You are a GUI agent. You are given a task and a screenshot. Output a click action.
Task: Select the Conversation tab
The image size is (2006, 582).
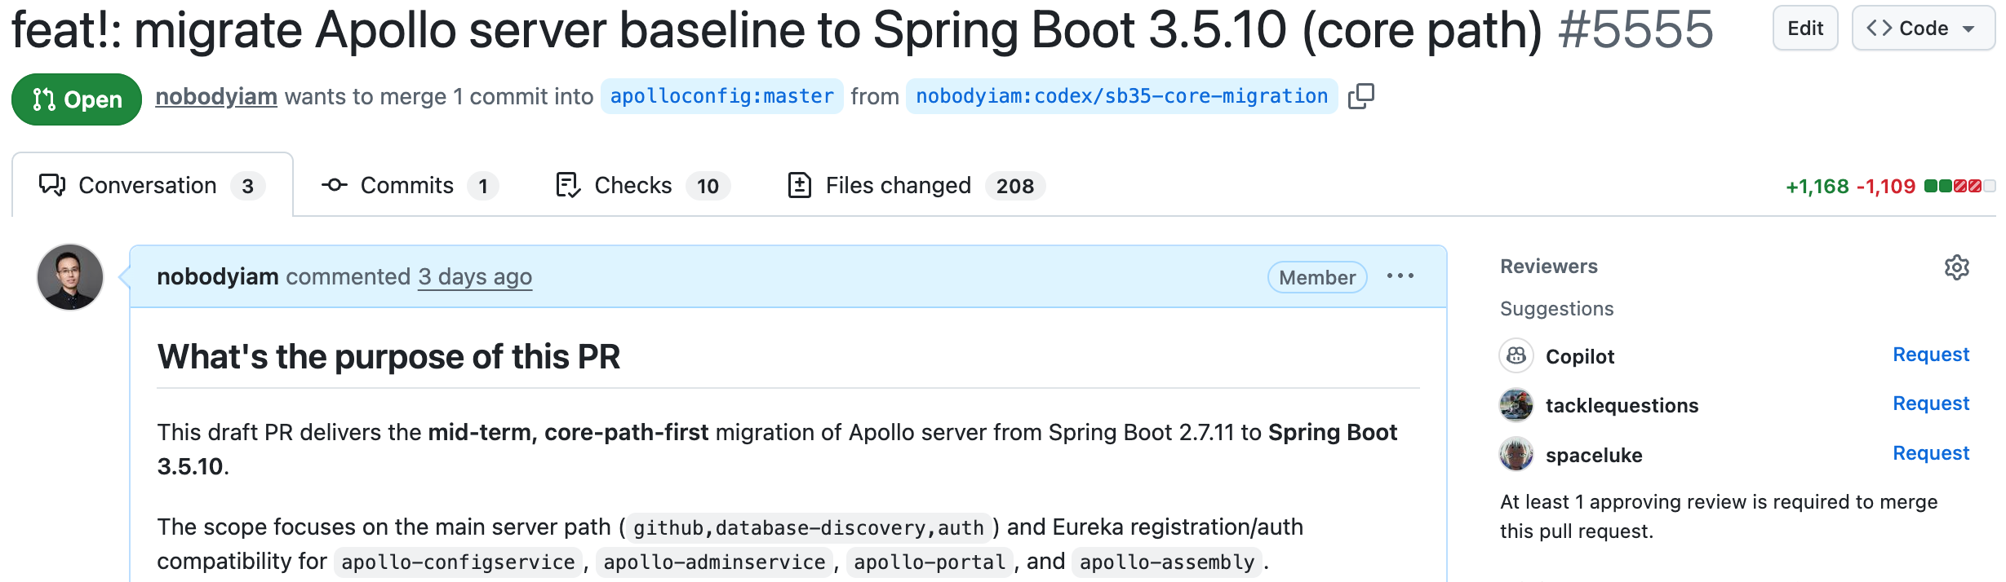[x=151, y=186]
